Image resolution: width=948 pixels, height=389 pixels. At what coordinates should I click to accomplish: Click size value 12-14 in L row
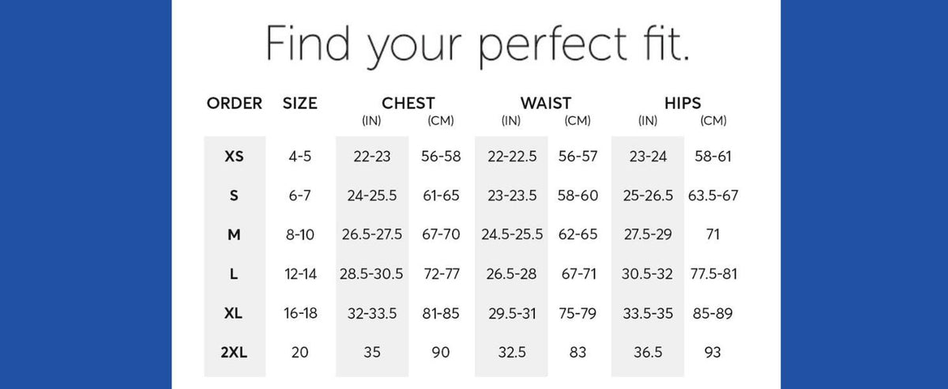pyautogui.click(x=300, y=274)
